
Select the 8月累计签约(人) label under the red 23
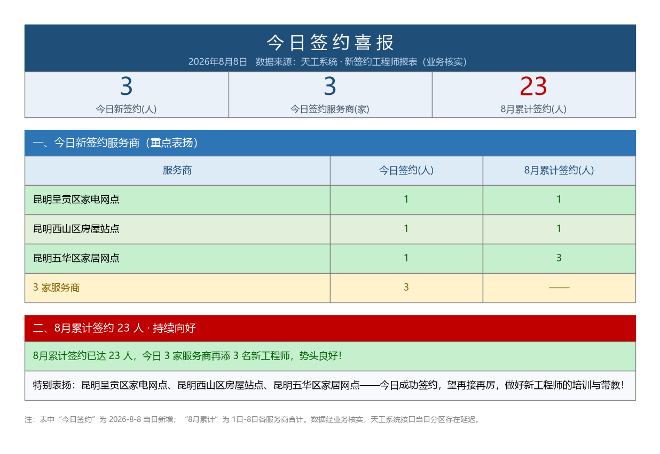click(533, 109)
